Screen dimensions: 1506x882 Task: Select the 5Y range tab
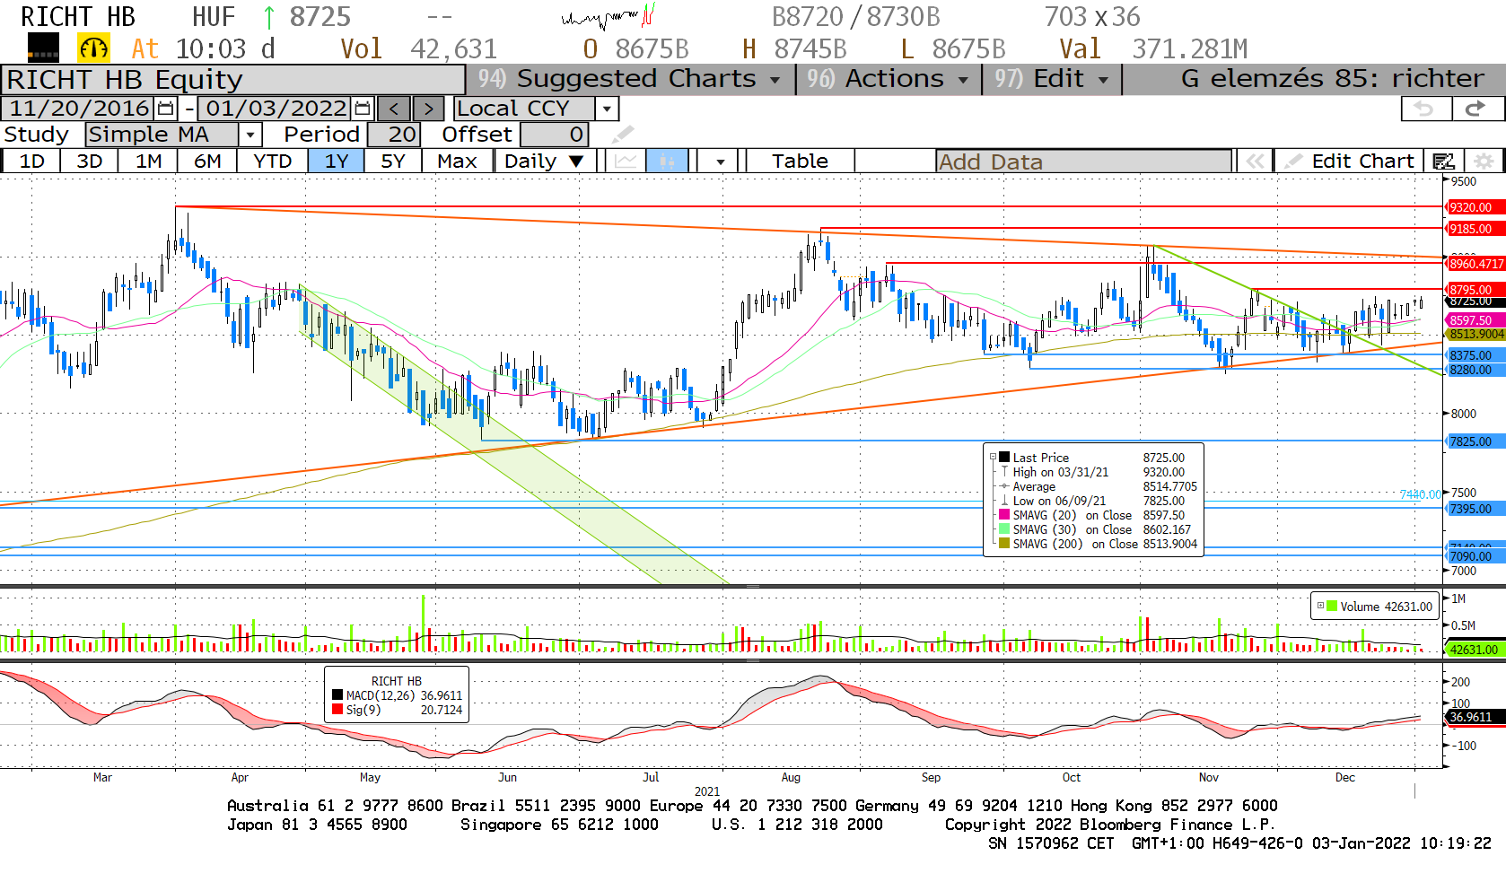[393, 162]
